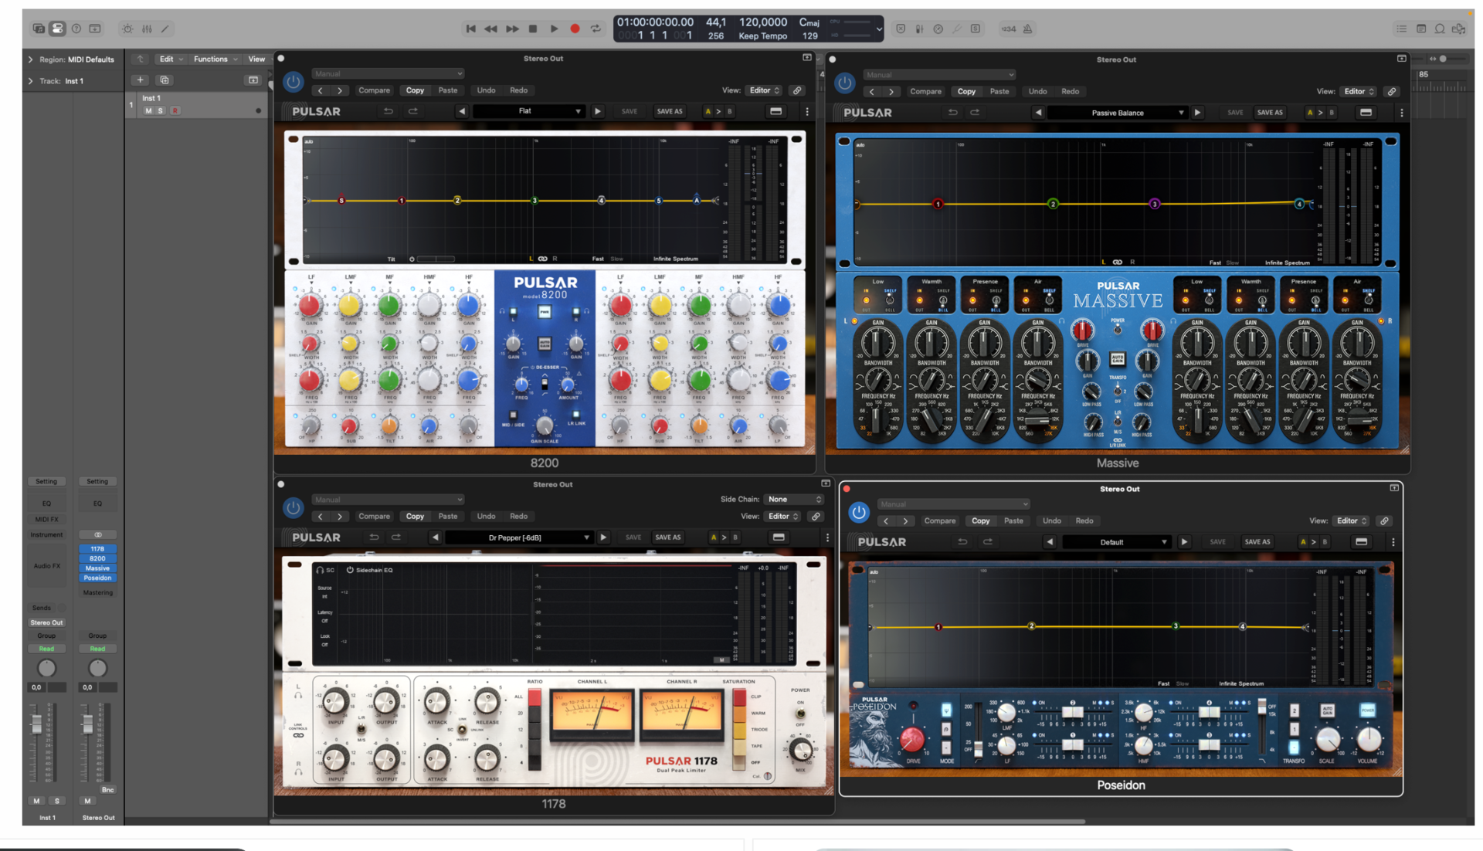
Task: Record-enable track Inst 1
Action: point(175,111)
